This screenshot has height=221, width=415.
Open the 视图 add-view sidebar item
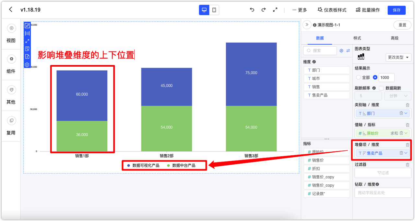[x=11, y=34]
